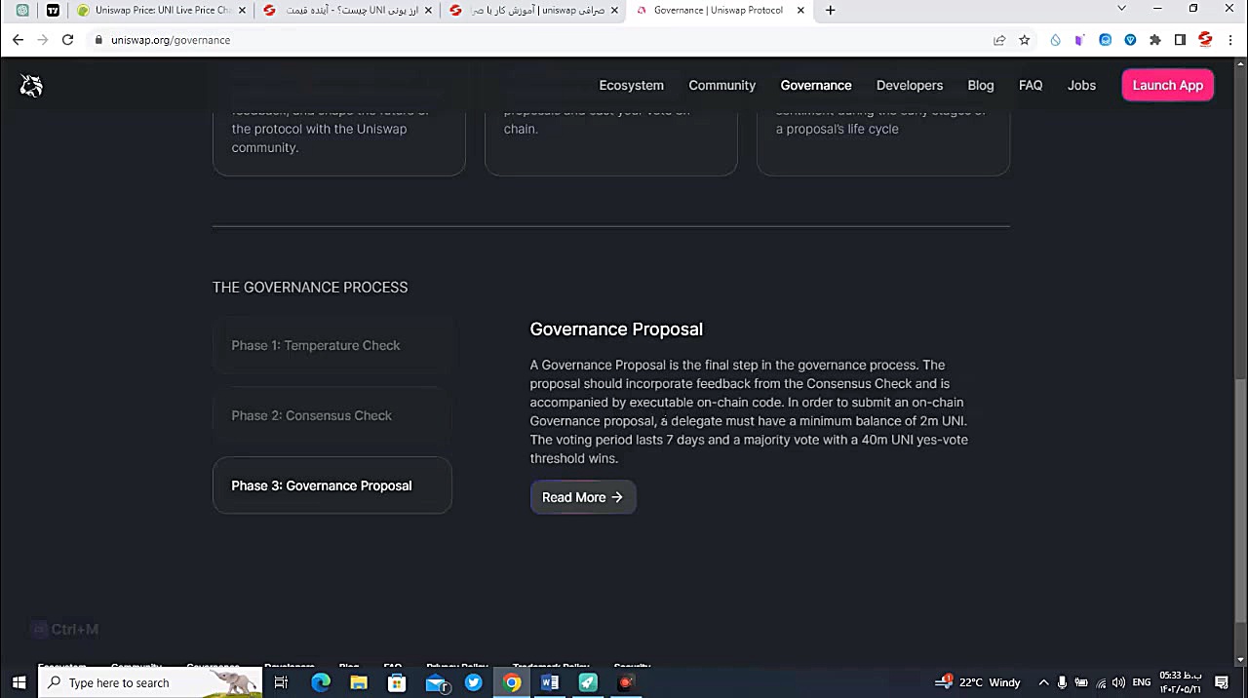Click the Chrome icon on the taskbar
This screenshot has height=698, width=1248.
click(x=512, y=682)
